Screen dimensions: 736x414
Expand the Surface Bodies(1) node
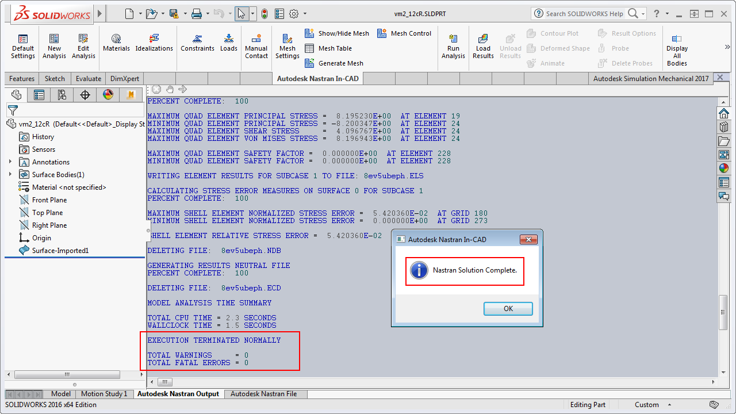(10, 175)
